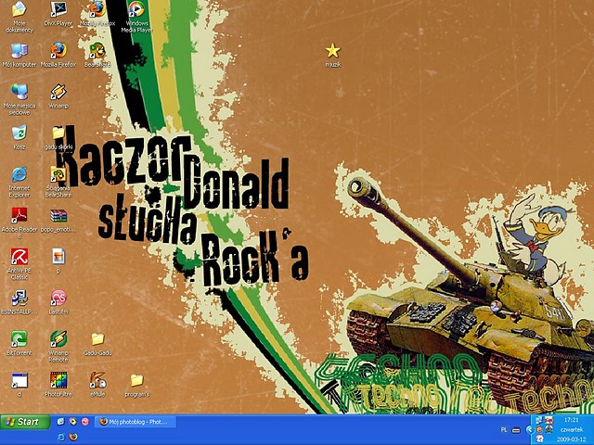Open the PL language indicator
The height and width of the screenshot is (445, 594).
coord(504,429)
